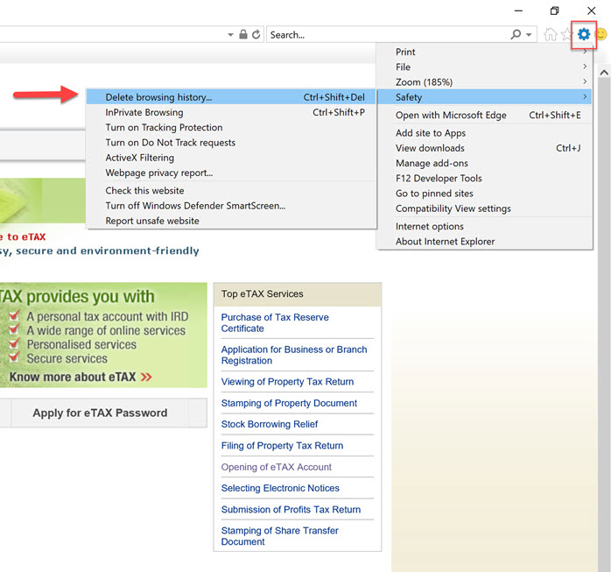
Task: Click the refresh icon in address bar
Action: click(x=256, y=35)
